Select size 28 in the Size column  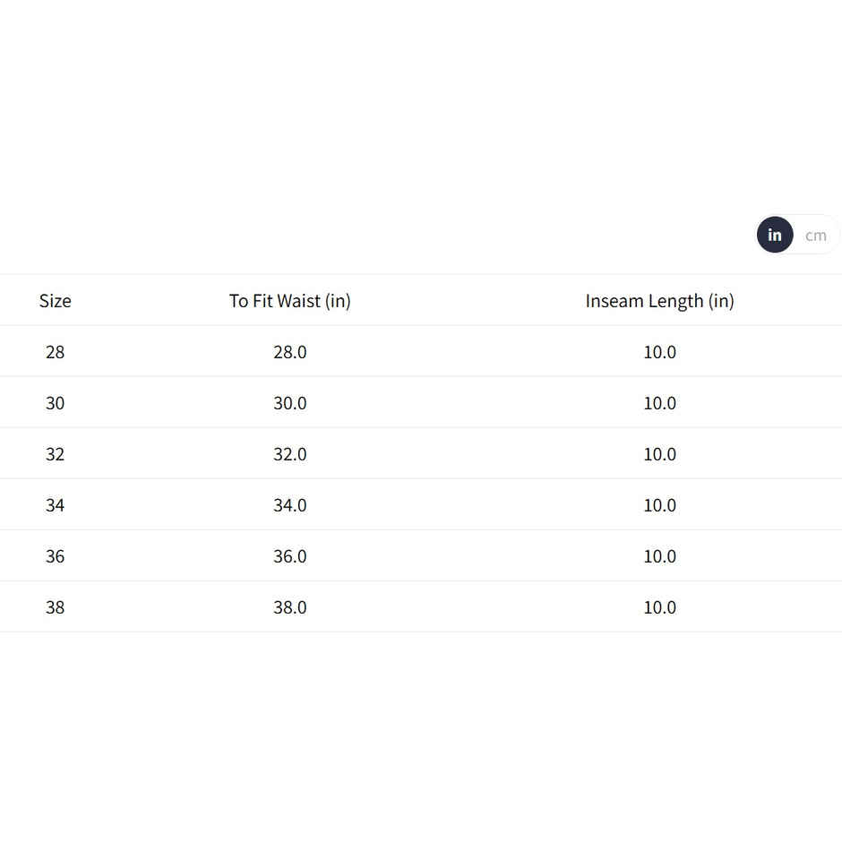click(55, 352)
